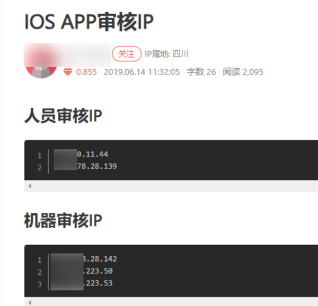
Task: Click the IP属地: 四川 label
Action: [166, 54]
